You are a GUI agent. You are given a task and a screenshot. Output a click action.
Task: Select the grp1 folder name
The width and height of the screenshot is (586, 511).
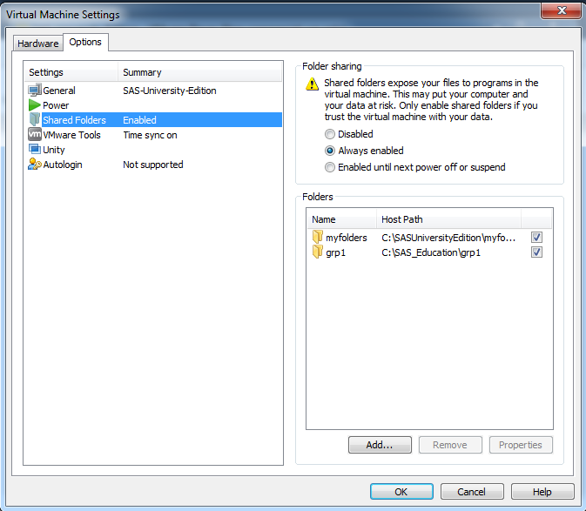335,252
